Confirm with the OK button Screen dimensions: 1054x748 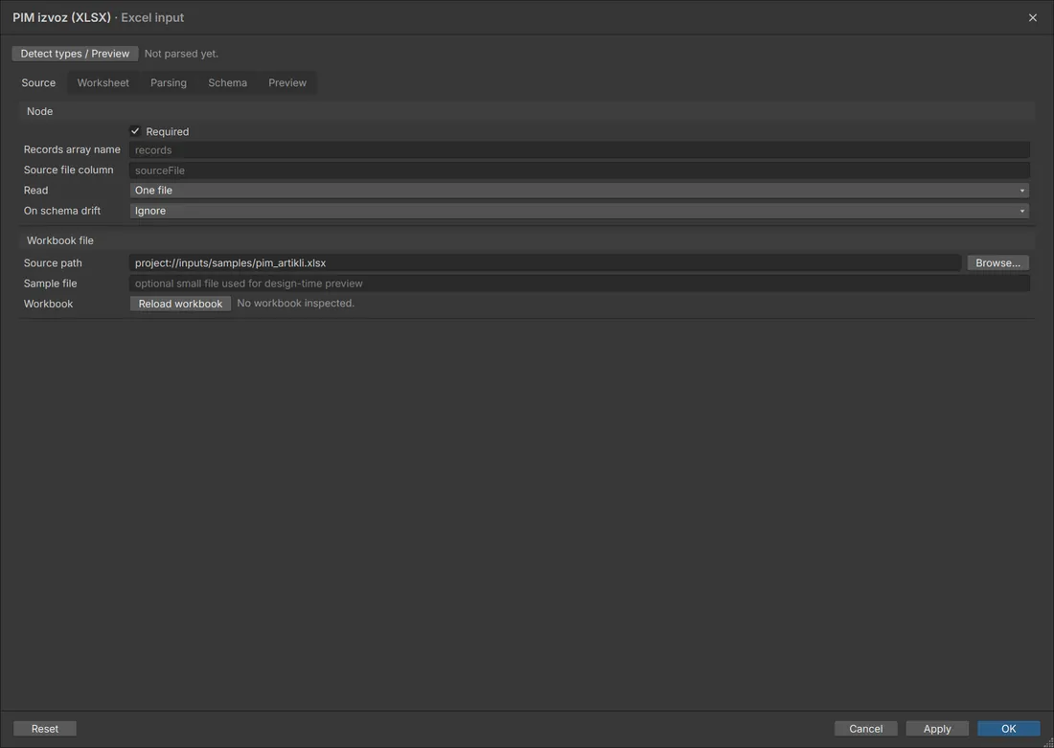1008,729
